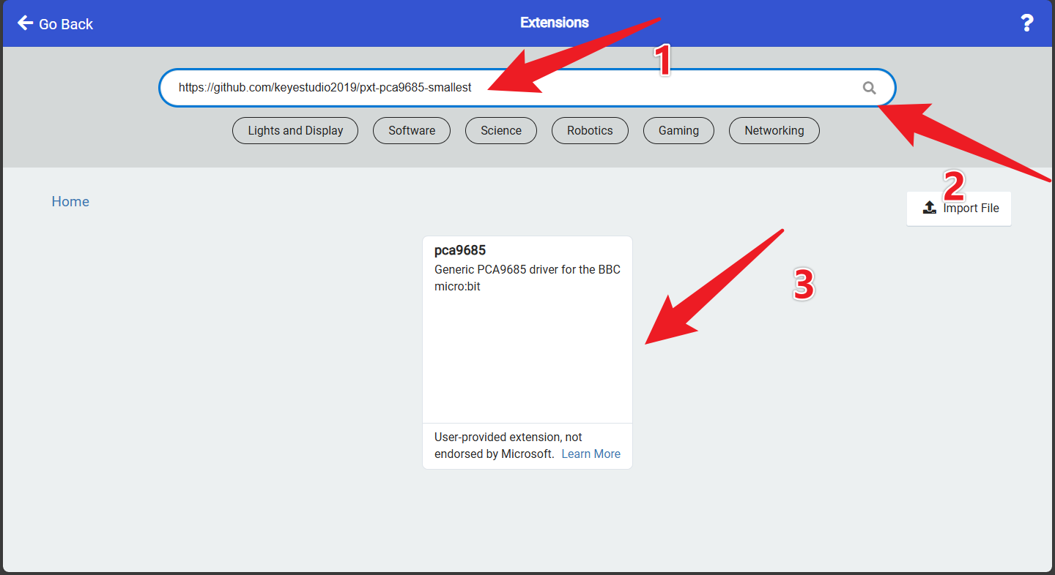Filter by Robotics category
Viewport: 1055px width, 575px height.
point(590,130)
